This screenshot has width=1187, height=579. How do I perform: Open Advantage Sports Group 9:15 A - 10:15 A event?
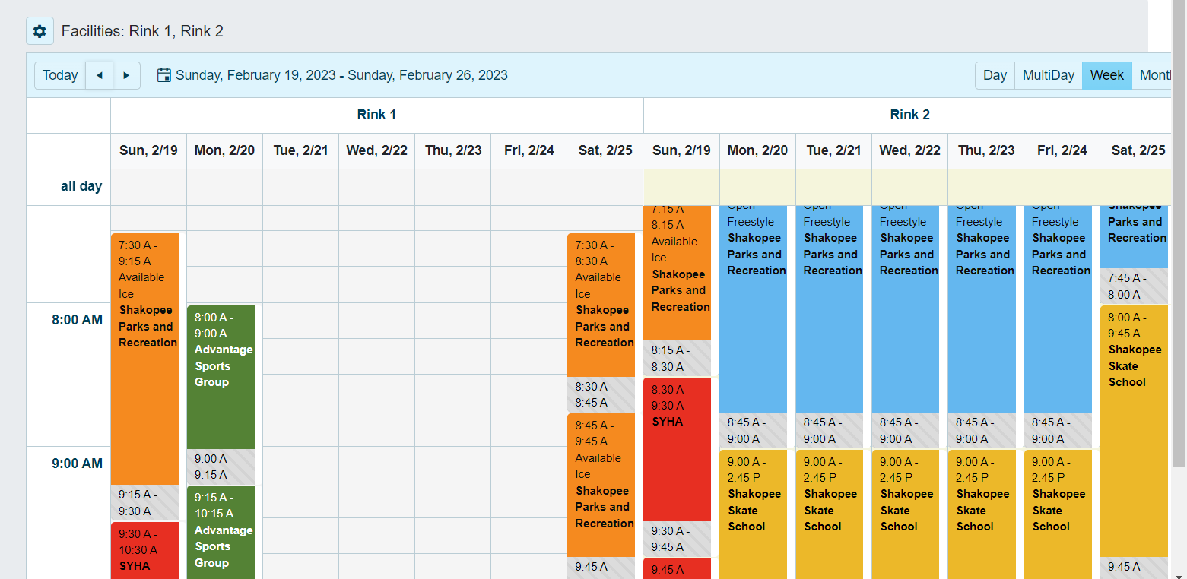click(x=221, y=532)
